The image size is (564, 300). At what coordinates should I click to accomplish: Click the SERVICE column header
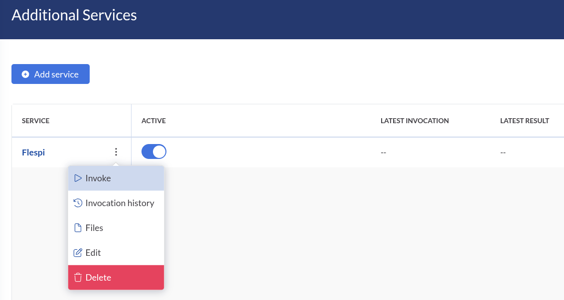point(36,121)
